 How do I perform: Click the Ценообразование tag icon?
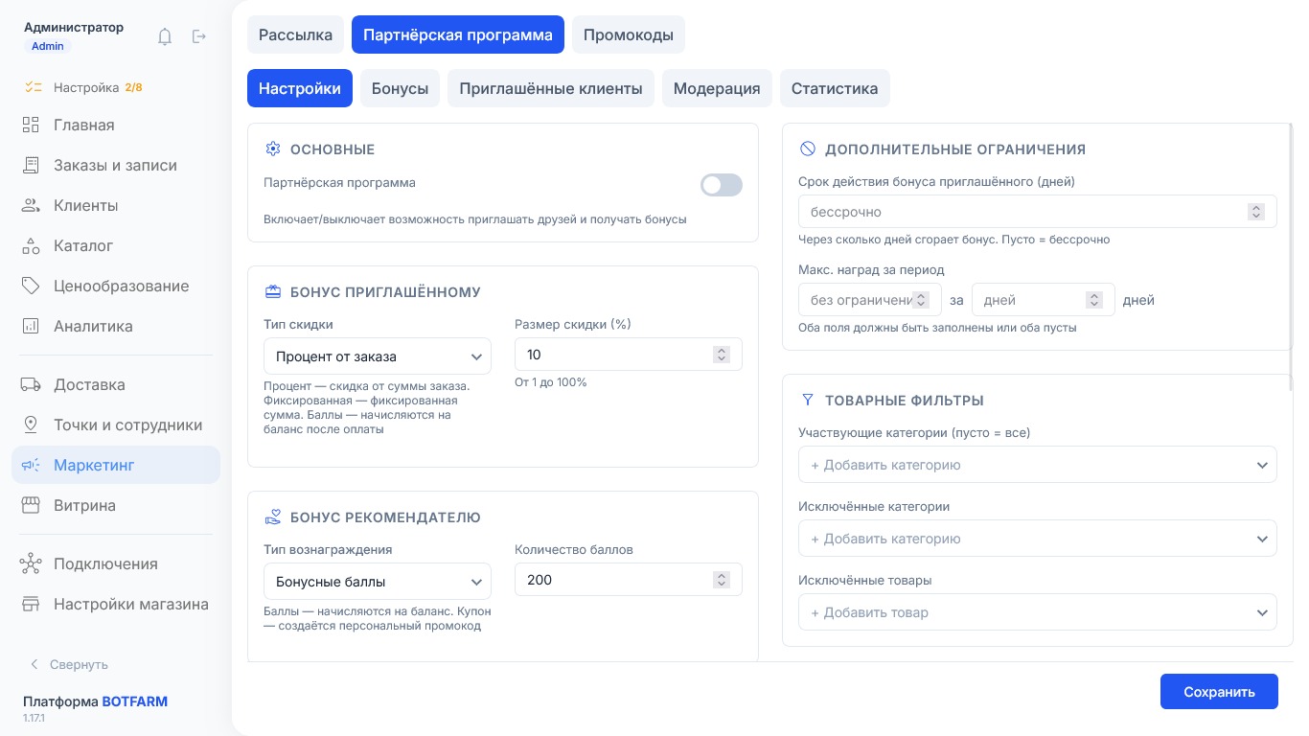point(31,286)
